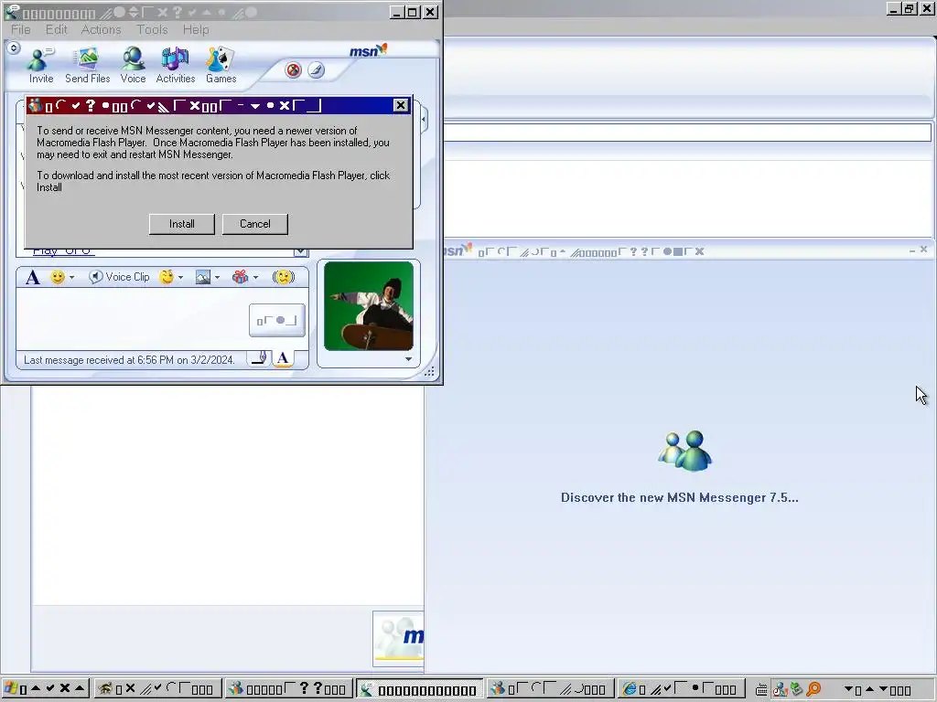The height and width of the screenshot is (702, 937).
Task: Click the long text field in background window
Action: coord(687,133)
